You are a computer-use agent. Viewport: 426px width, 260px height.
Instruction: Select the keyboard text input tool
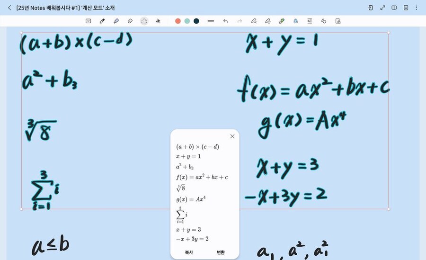[x=88, y=21]
